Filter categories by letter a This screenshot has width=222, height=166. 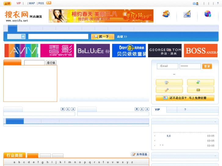coord(14,162)
